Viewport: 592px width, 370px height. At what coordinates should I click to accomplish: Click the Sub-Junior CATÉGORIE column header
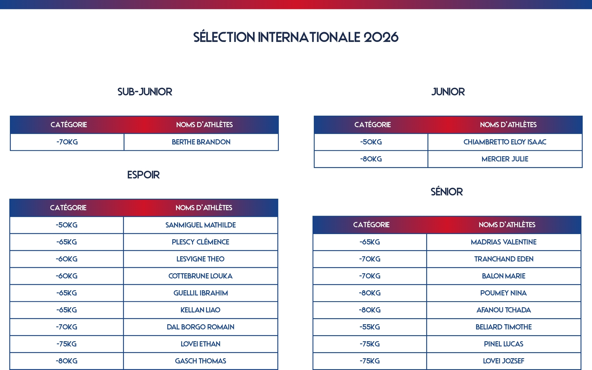tap(69, 124)
